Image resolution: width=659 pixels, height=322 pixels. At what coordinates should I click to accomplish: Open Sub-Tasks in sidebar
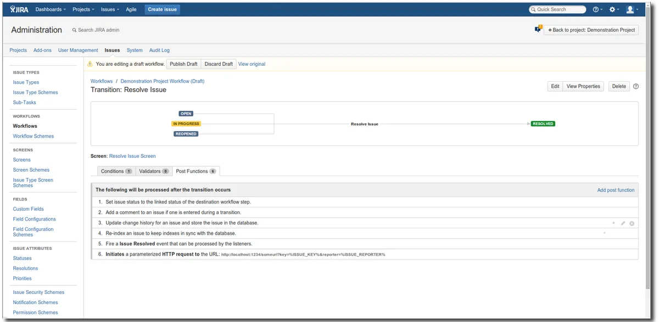tap(25, 102)
